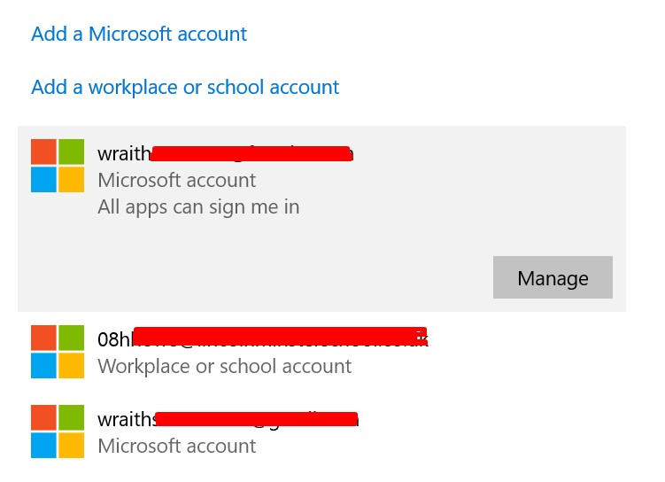Open Add a Microsoft account link
Image resolution: width=665 pixels, height=482 pixels.
click(139, 34)
